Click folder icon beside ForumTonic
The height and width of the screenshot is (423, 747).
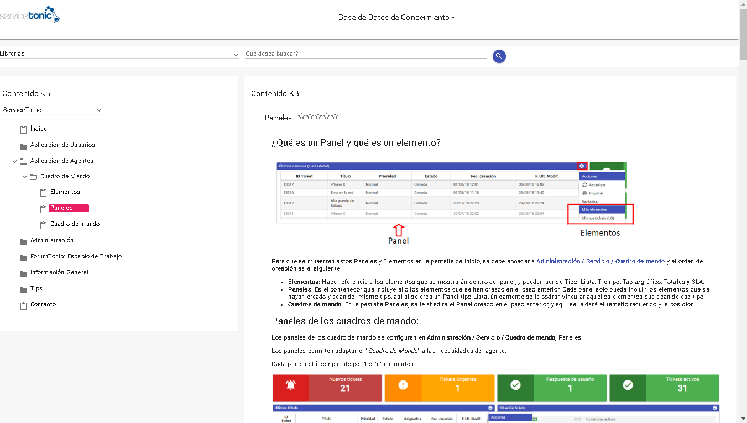click(23, 258)
